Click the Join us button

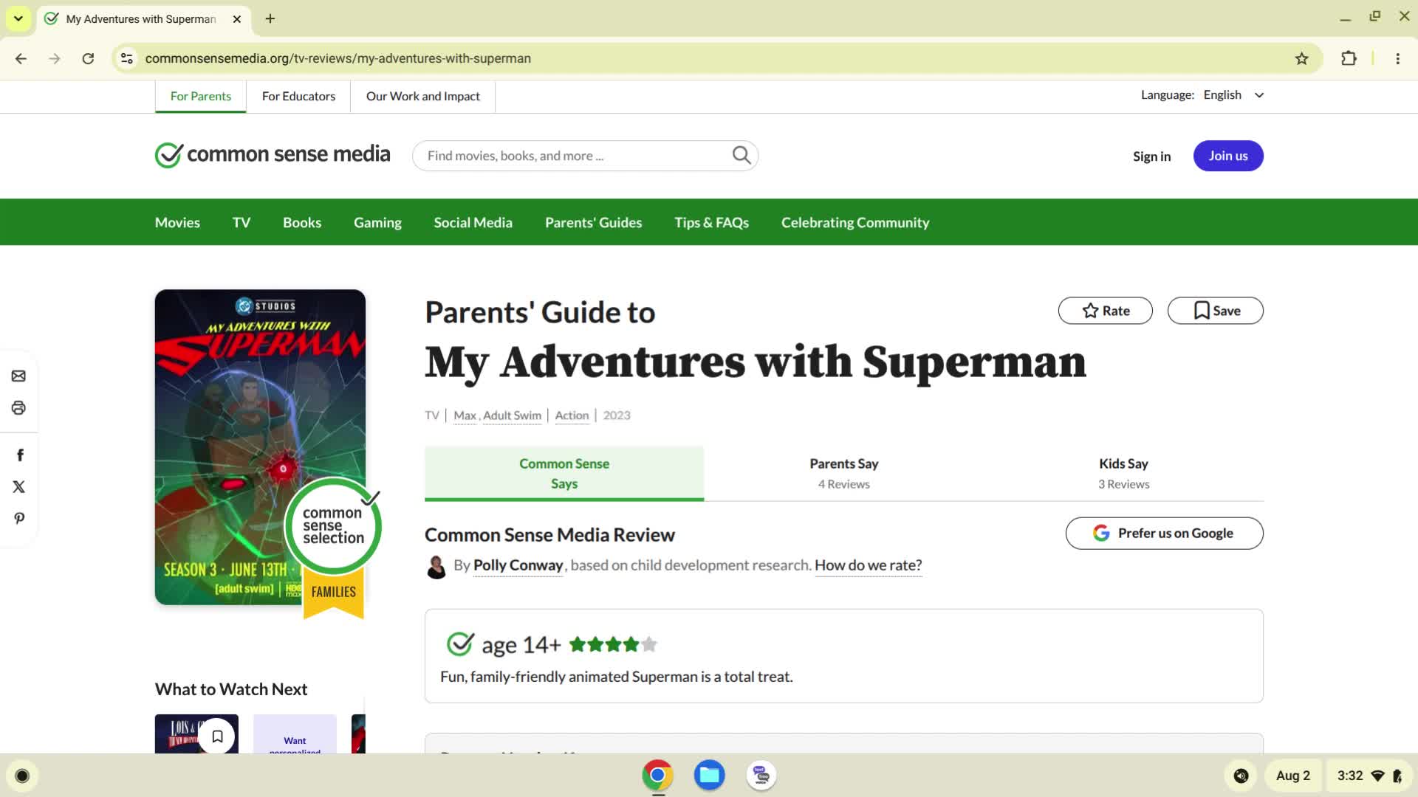tap(1228, 156)
